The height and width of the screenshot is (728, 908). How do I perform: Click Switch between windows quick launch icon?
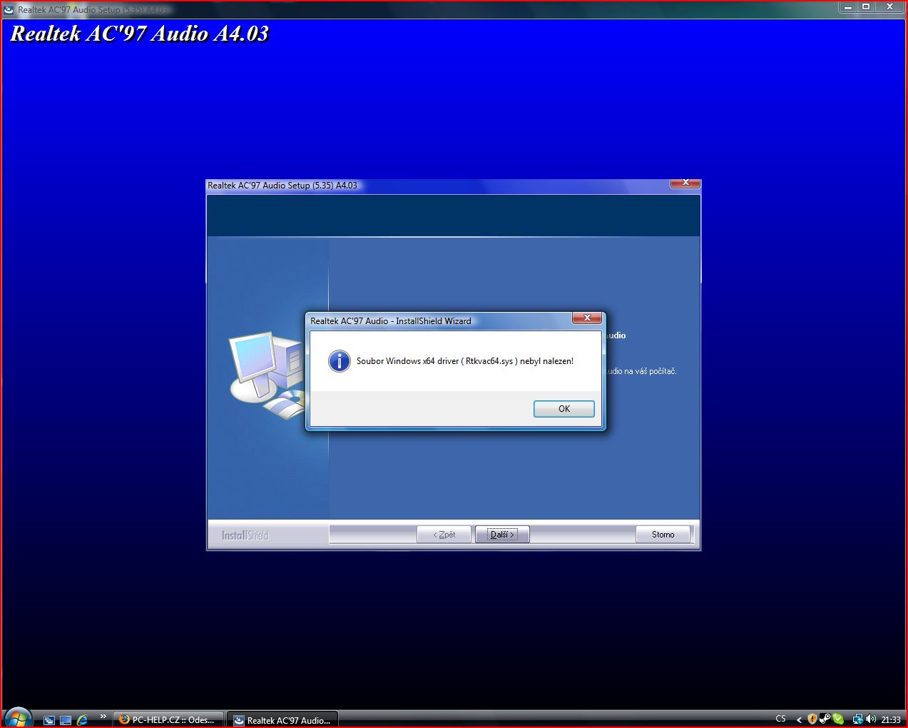49,720
